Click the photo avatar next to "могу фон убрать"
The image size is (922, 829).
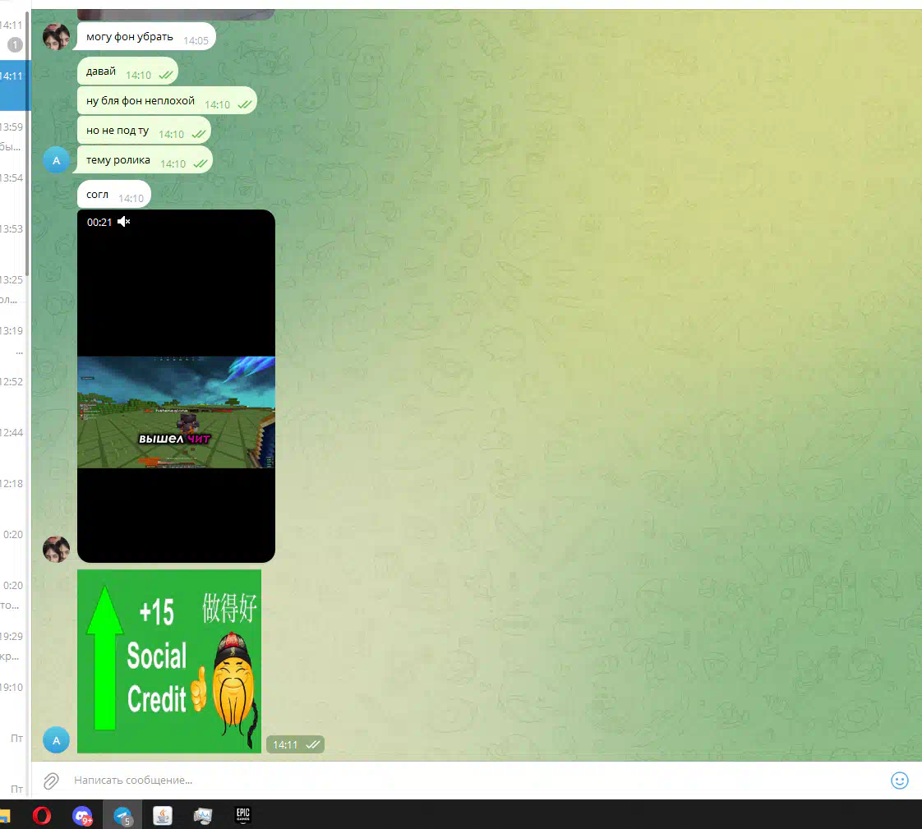[x=56, y=37]
